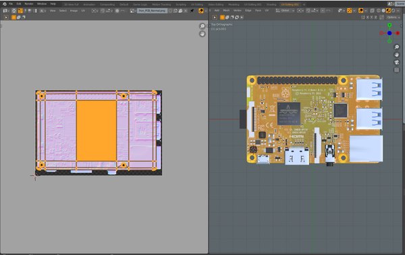Open the 3D viewport Add menu

pos(217,11)
